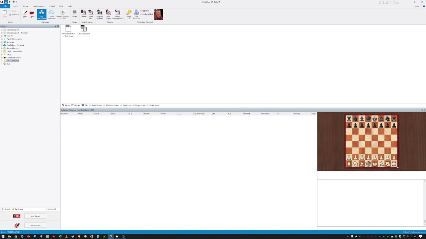Open Cloud Databases from the ribbon

[51, 15]
